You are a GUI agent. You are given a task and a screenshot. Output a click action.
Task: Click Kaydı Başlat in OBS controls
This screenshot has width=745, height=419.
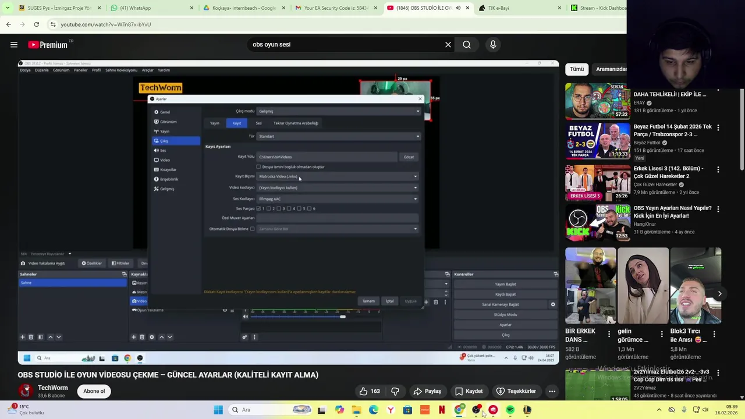tap(505, 294)
